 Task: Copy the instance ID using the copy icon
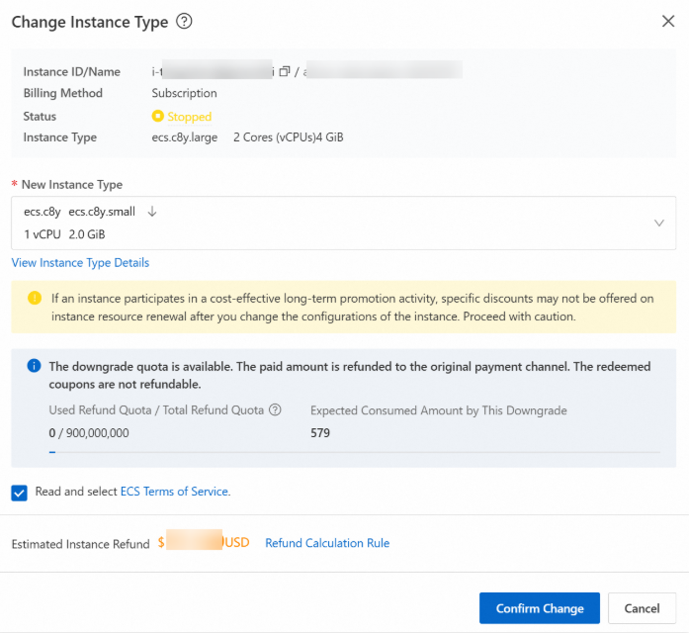pos(285,71)
